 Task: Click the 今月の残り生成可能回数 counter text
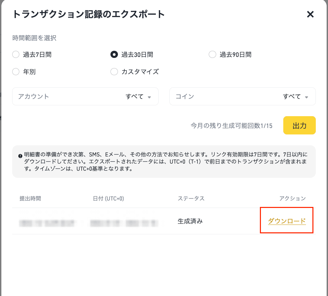click(231, 126)
